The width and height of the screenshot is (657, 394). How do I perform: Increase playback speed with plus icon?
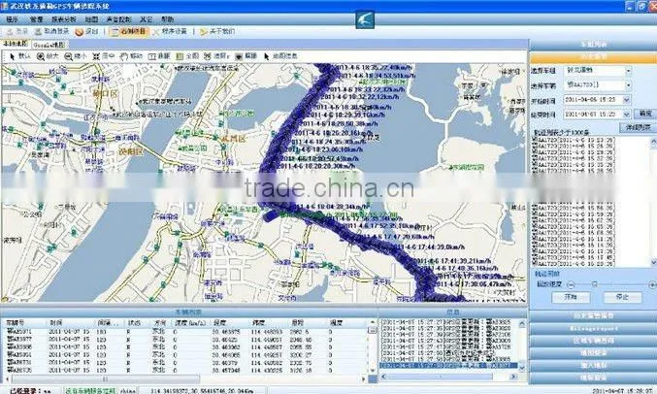pyautogui.click(x=652, y=285)
